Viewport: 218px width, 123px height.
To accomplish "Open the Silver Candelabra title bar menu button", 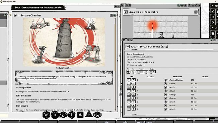I will [x=196, y=12].
